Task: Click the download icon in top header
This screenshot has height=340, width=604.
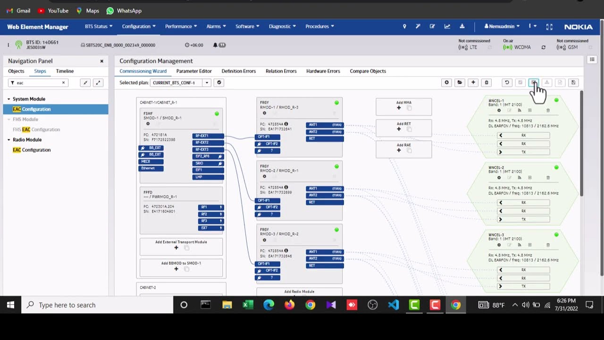Action: [462, 26]
